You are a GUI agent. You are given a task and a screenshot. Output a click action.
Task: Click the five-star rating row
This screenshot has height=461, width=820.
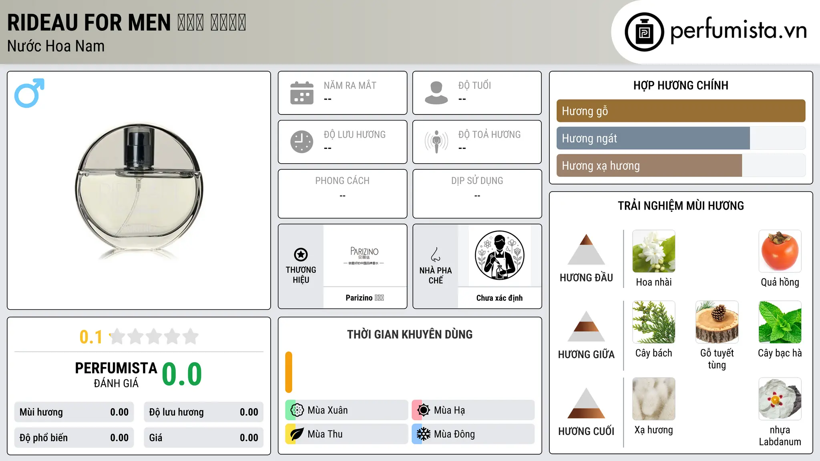154,337
